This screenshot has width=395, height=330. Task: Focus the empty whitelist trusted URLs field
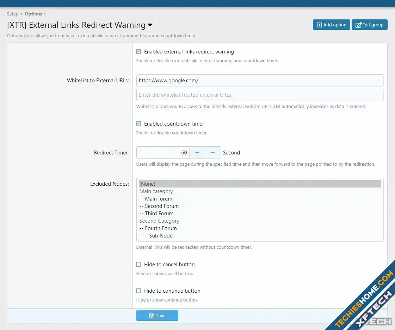point(260,95)
